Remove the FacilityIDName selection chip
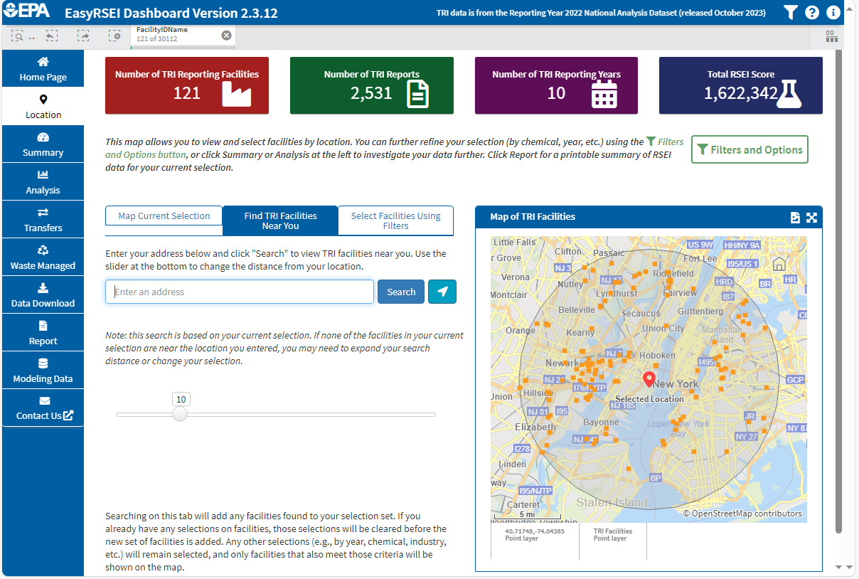Image resolution: width=859 pixels, height=579 pixels. tap(226, 34)
